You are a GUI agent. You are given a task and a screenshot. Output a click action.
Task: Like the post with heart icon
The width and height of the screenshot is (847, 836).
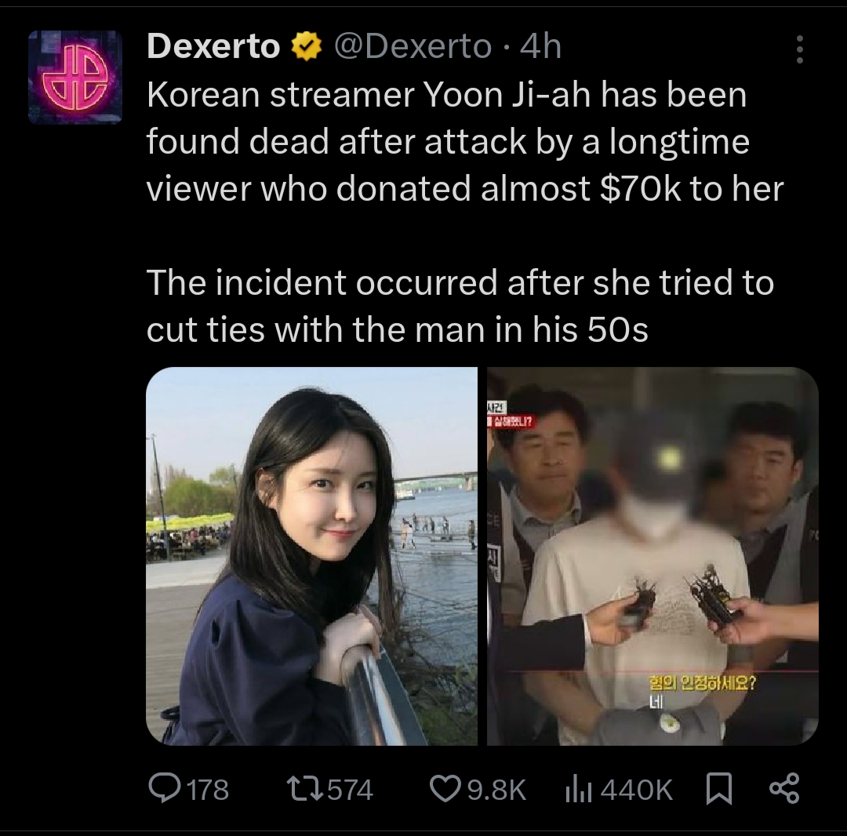[x=445, y=788]
